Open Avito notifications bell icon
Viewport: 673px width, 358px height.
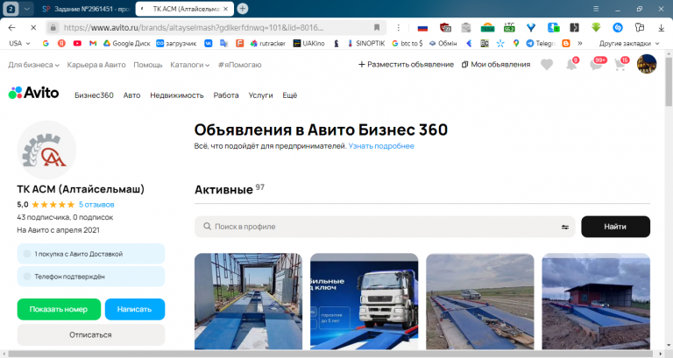[x=571, y=65]
